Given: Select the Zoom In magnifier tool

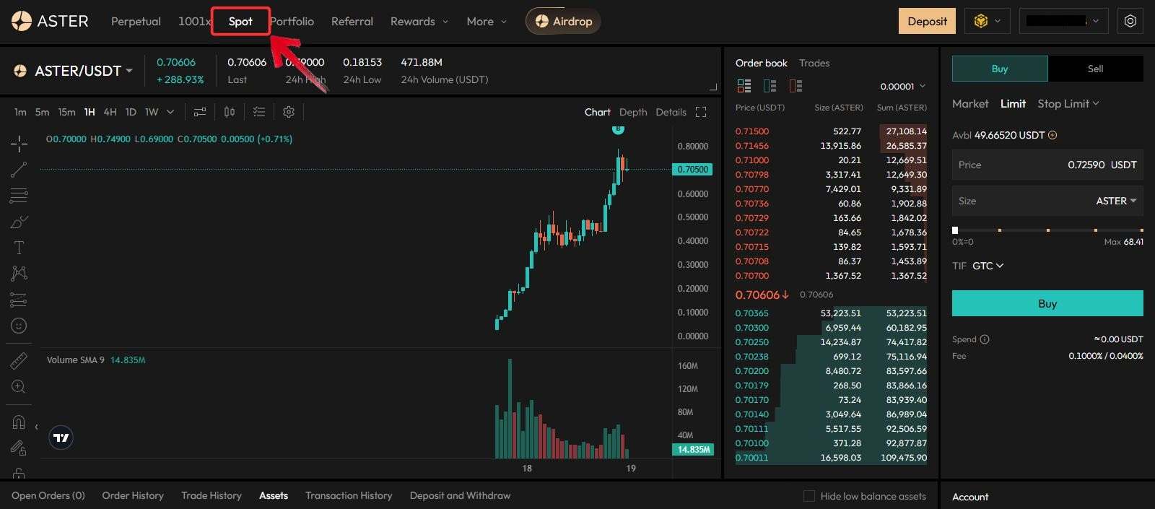Looking at the screenshot, I should [19, 386].
